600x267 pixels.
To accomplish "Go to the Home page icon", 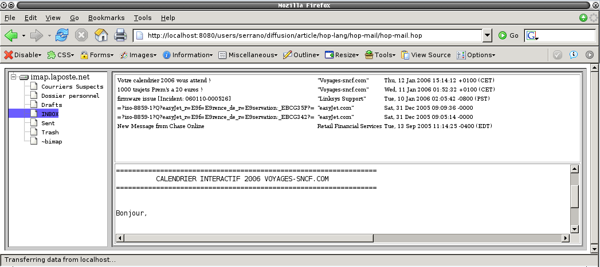I will 101,35.
